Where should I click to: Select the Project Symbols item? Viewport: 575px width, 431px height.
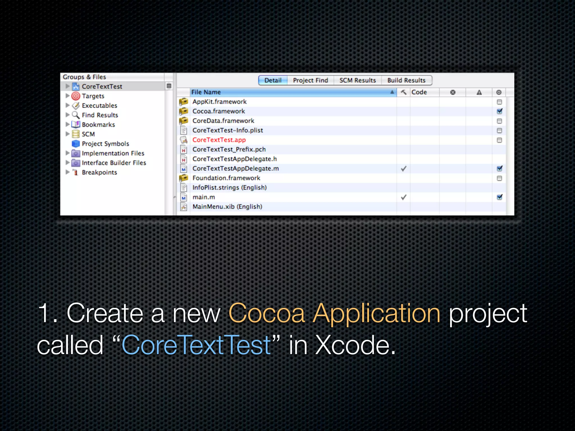(x=105, y=144)
